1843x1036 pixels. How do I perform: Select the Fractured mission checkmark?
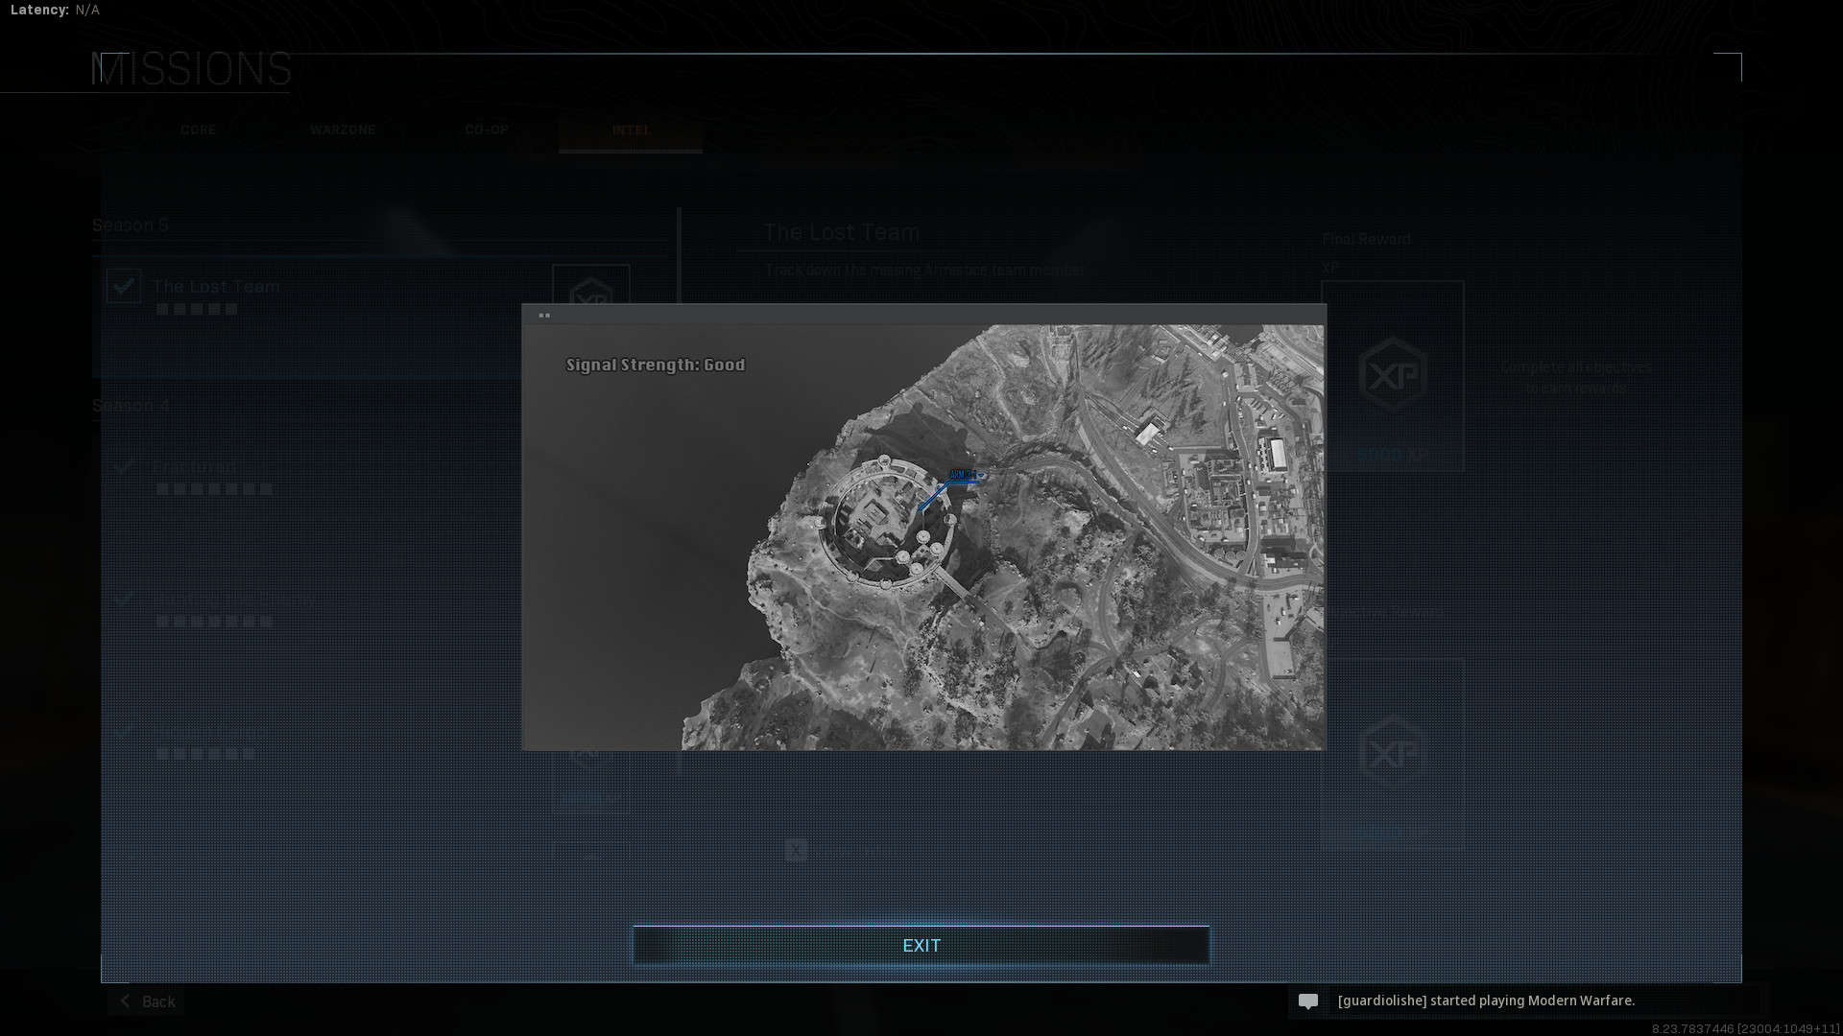pyautogui.click(x=124, y=466)
